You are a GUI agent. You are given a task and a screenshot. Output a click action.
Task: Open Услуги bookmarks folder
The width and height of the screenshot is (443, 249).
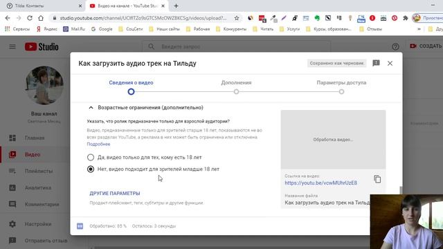[x=290, y=29]
